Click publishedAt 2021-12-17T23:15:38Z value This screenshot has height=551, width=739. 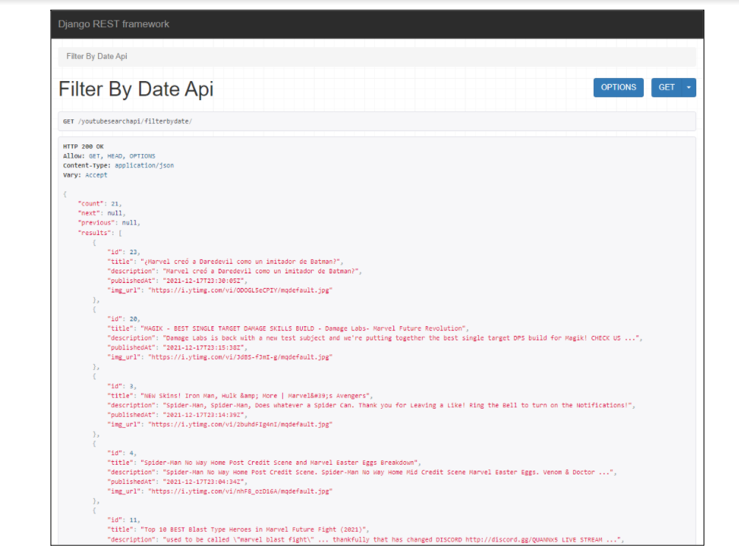pos(205,348)
